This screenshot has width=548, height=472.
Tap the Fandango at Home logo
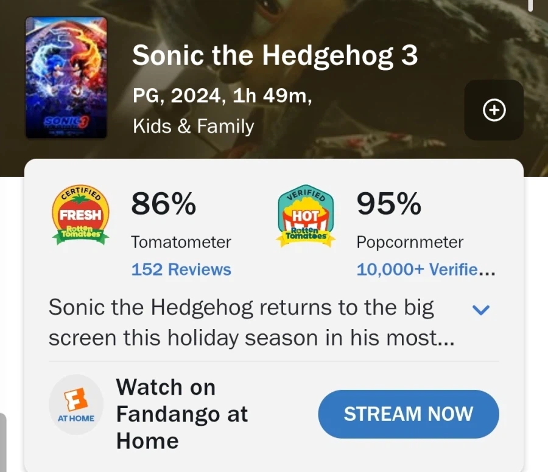coord(76,404)
